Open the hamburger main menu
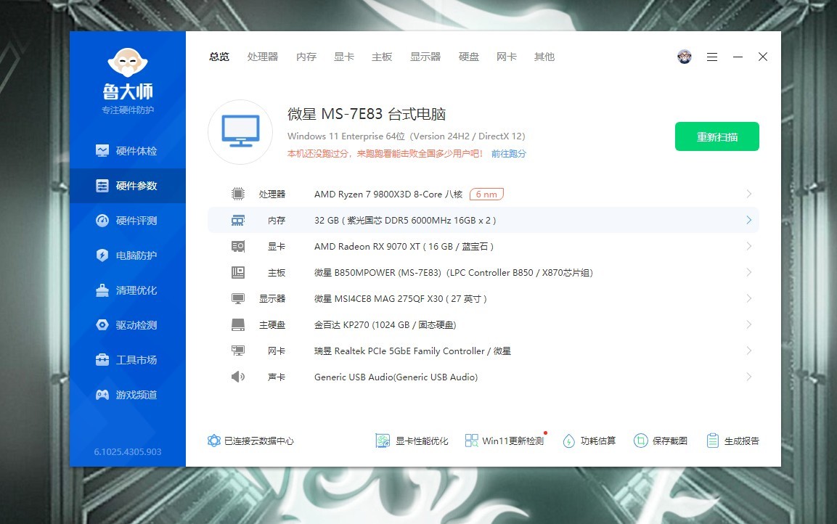Image resolution: width=837 pixels, height=524 pixels. (x=712, y=57)
